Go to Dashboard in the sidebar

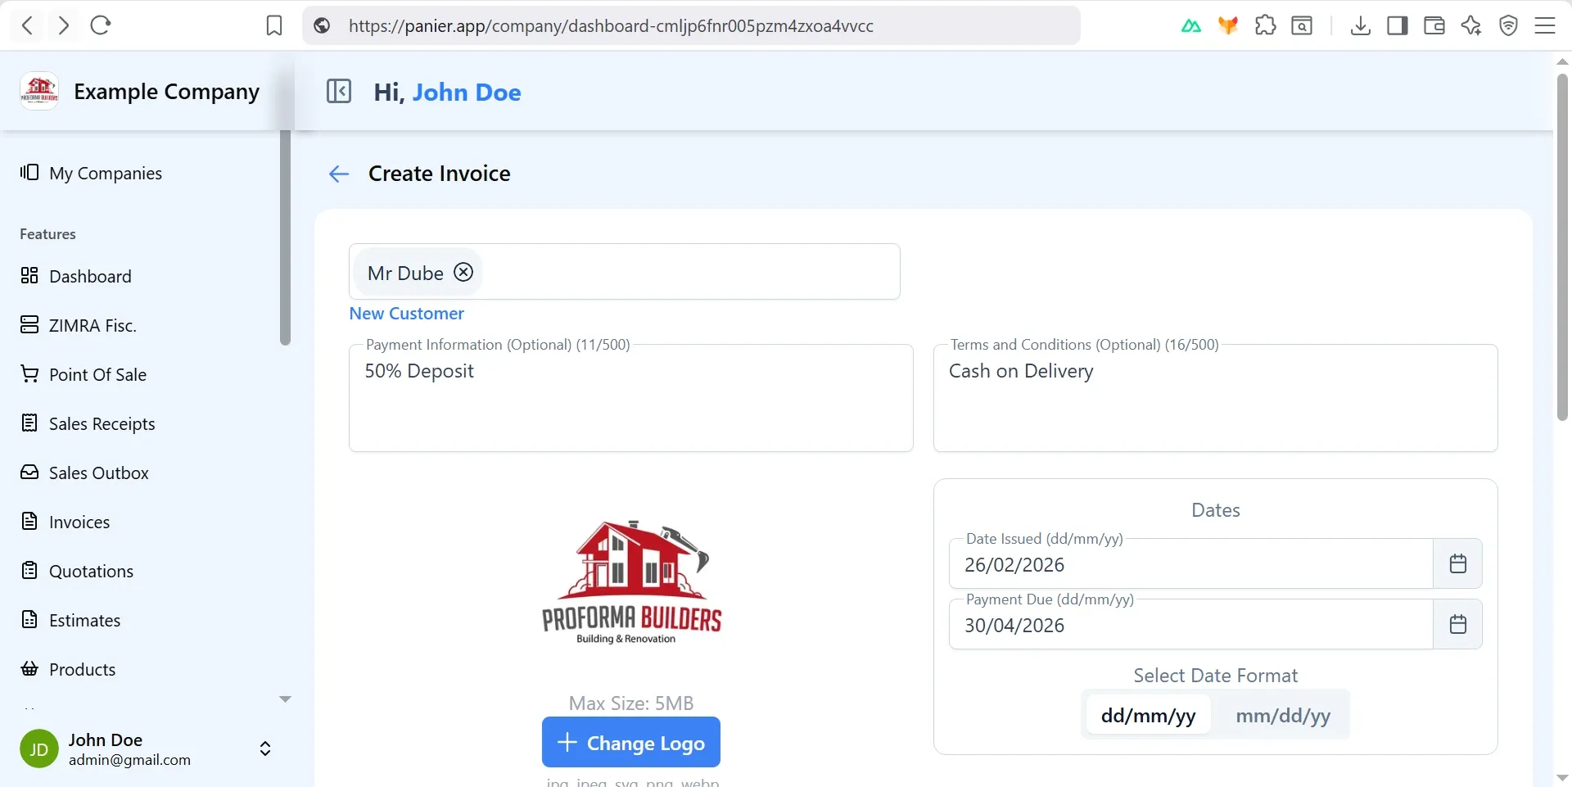point(75,276)
